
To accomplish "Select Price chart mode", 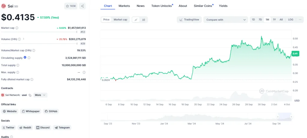I will pyautogui.click(x=106, y=19).
